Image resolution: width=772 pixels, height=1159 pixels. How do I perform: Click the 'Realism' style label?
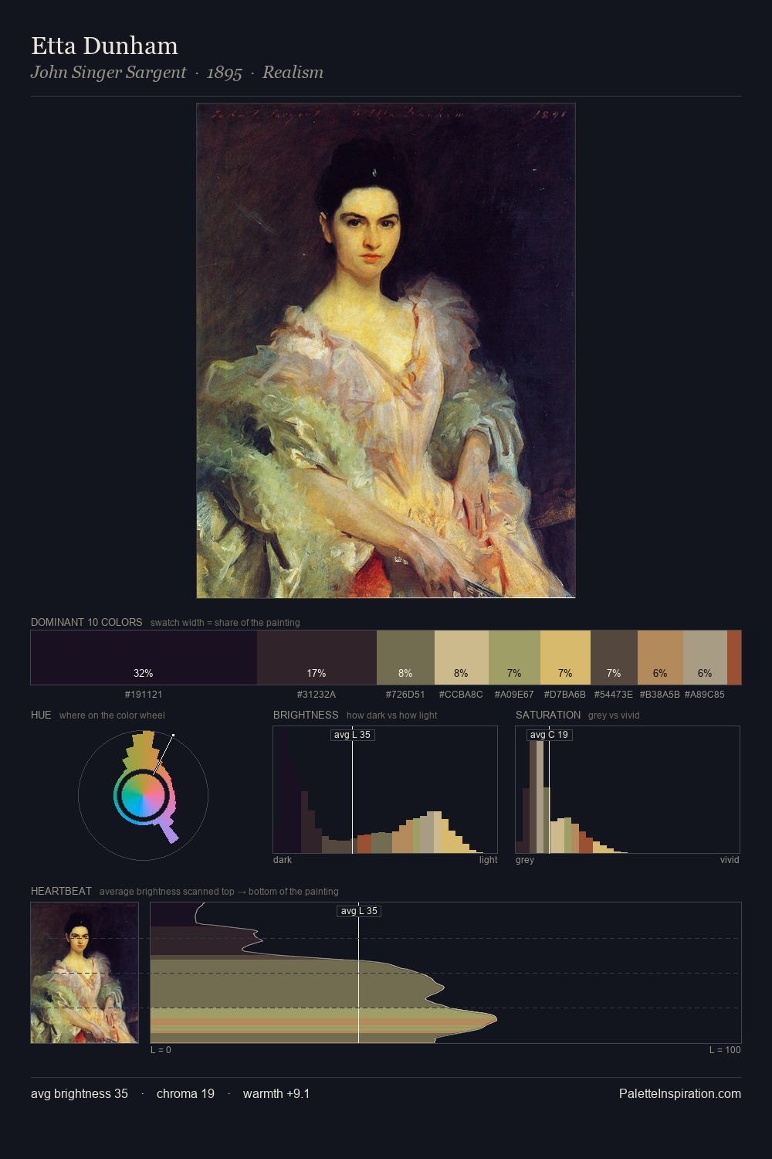point(293,73)
